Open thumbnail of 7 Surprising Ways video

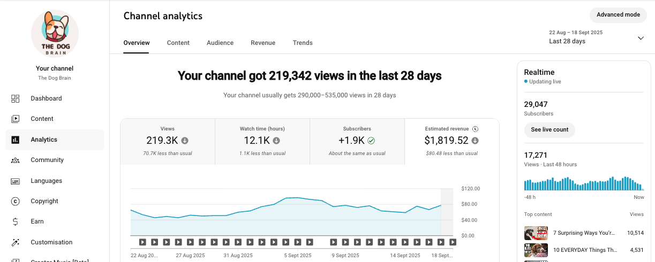click(x=536, y=233)
